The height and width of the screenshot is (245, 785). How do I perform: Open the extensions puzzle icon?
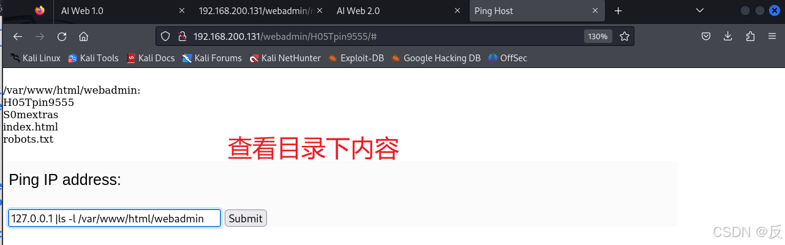(750, 37)
